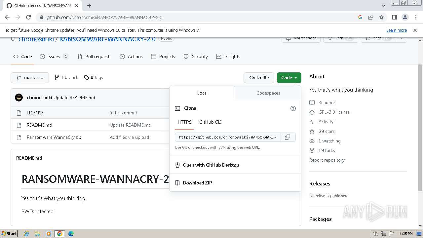
Task: View the 19 forks link
Action: (x=322, y=150)
